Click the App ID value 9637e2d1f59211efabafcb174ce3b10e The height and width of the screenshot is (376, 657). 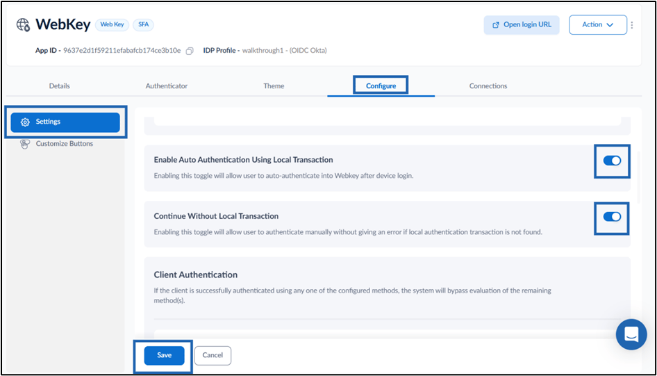pyautogui.click(x=122, y=51)
